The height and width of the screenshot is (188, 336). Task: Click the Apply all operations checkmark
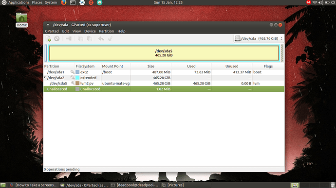coord(110,39)
